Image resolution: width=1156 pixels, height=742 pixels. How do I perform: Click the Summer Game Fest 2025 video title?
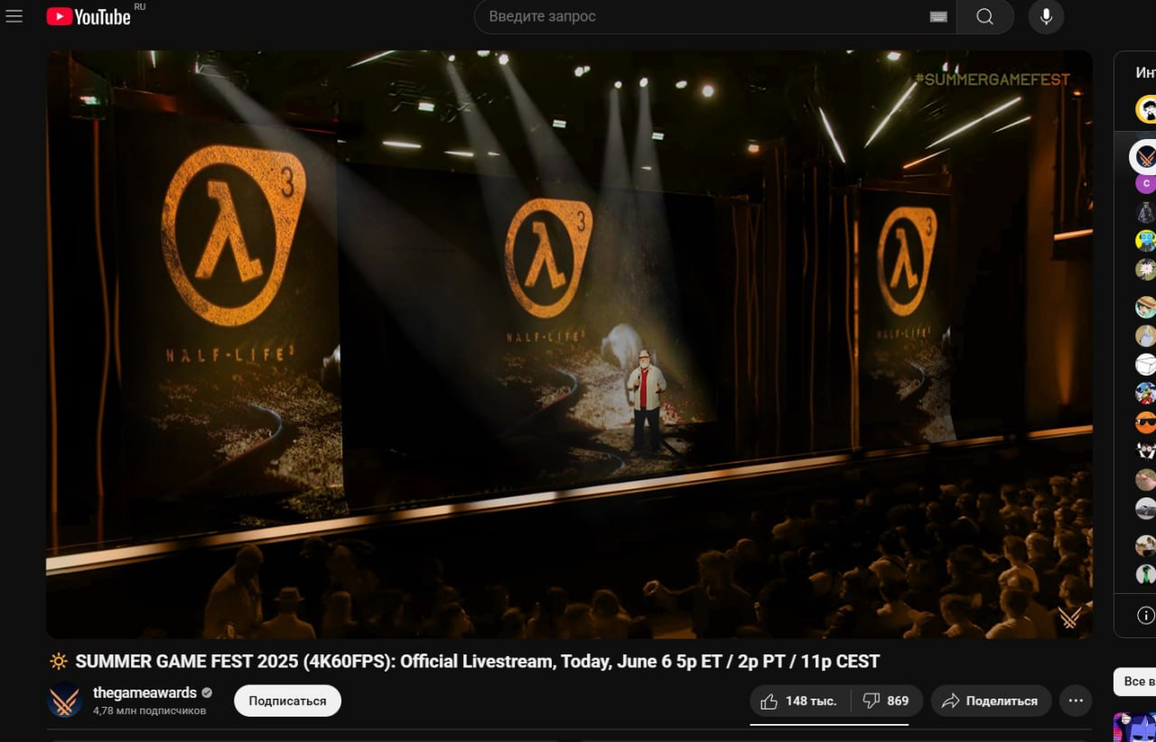coord(477,662)
